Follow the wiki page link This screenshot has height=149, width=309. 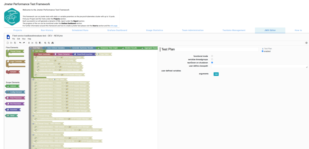(114, 26)
